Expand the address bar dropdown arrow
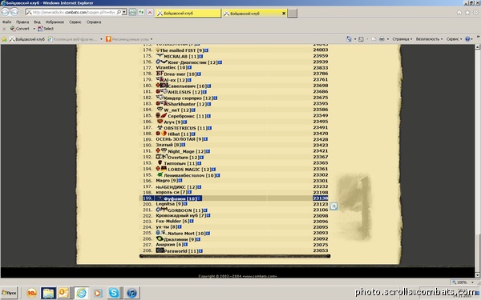481x300 pixels. (124, 12)
